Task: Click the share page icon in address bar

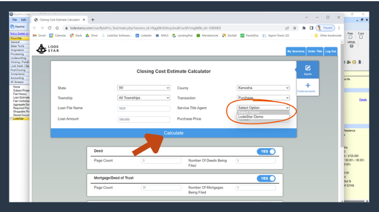Action: click(287, 28)
